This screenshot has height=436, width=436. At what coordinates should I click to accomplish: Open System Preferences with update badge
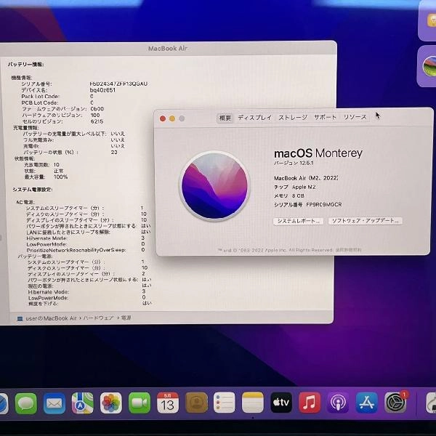point(395,402)
